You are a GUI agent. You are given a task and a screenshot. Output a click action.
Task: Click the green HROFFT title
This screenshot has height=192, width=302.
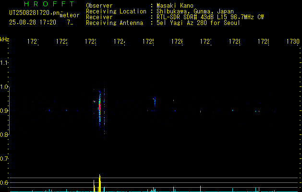pyautogui.click(x=49, y=4)
